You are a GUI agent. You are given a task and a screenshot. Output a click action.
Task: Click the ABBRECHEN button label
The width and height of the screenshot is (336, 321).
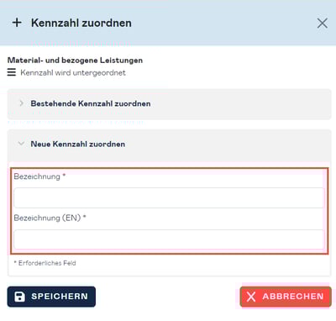coord(293,297)
